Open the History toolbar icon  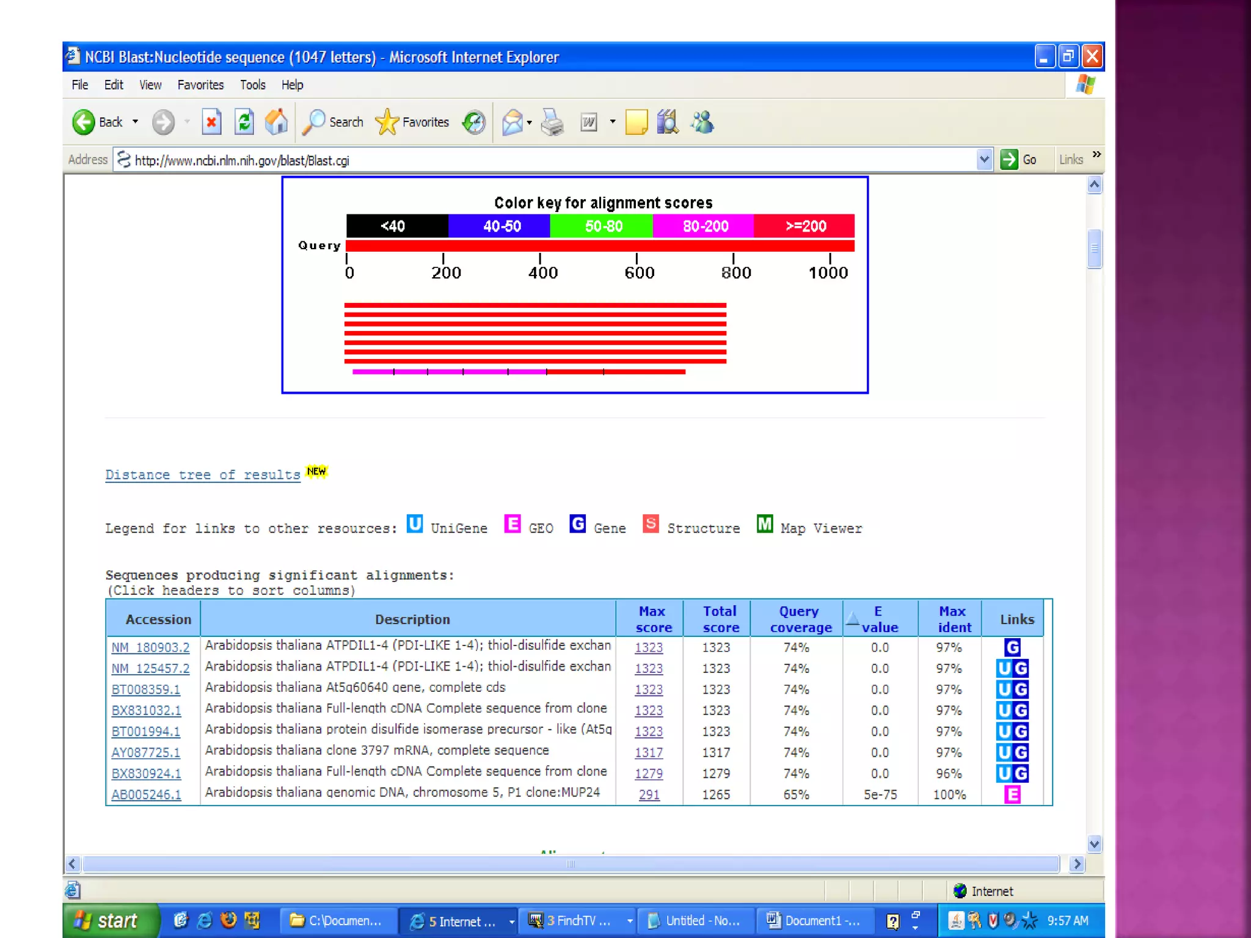tap(474, 122)
